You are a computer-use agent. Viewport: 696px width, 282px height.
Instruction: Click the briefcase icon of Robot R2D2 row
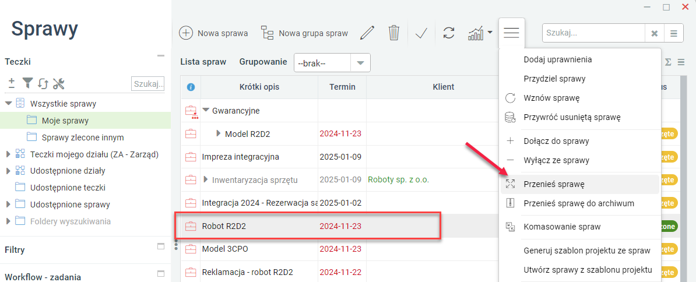tap(191, 226)
